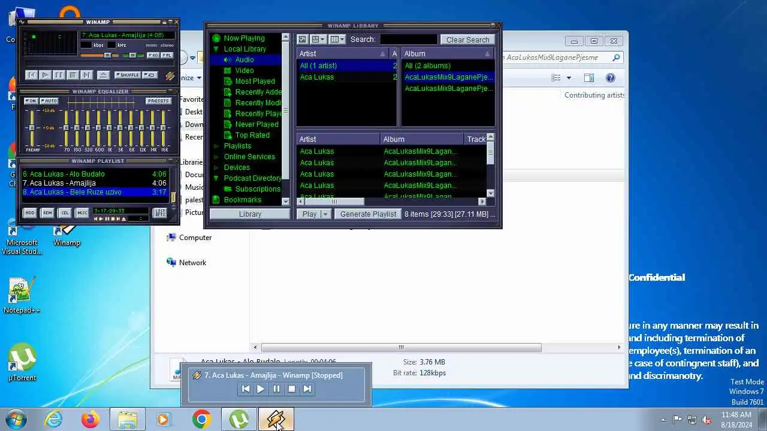
Task: Collapse the Podcast Directory tree node
Action: pyautogui.click(x=216, y=178)
